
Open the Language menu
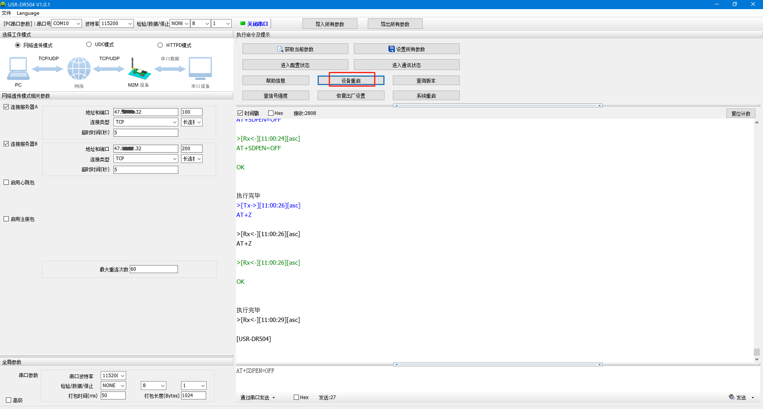pos(28,13)
